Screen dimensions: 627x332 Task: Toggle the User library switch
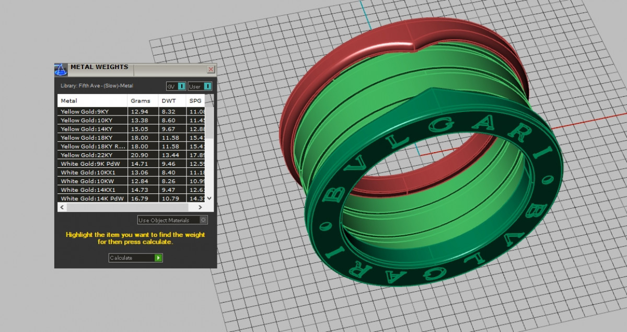click(x=207, y=86)
